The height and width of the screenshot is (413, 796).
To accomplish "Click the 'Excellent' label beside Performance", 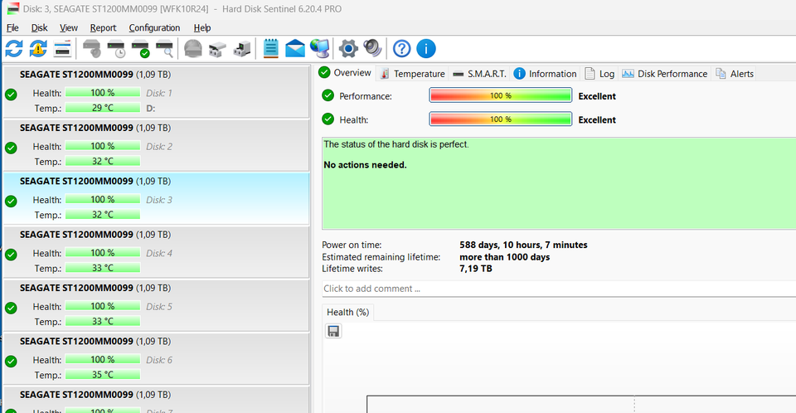I will tap(597, 96).
